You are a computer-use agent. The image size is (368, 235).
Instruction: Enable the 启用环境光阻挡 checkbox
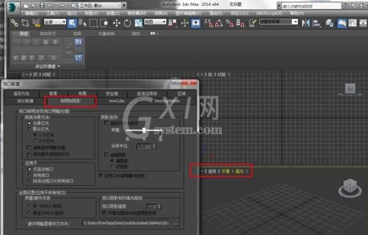[x=106, y=123]
